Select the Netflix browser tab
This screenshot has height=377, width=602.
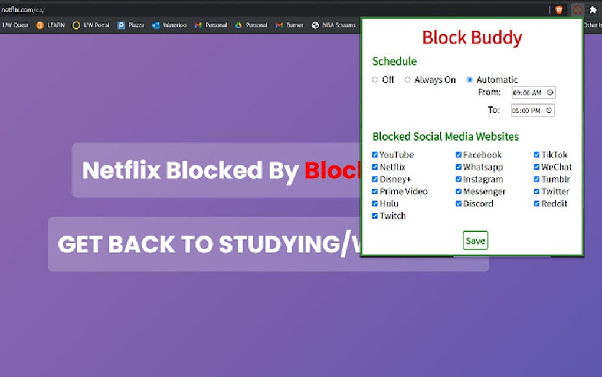coord(24,9)
